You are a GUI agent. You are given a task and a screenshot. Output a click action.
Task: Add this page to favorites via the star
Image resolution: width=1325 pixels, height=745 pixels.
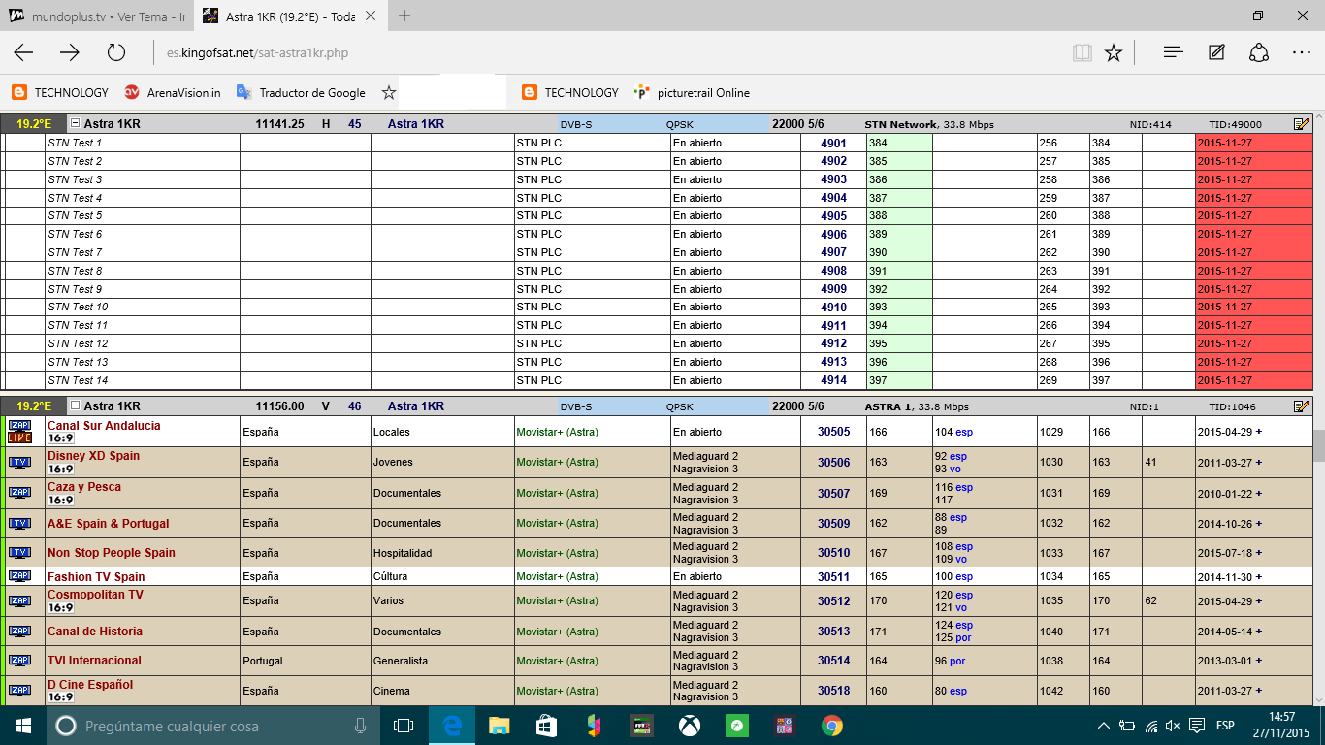point(1114,53)
